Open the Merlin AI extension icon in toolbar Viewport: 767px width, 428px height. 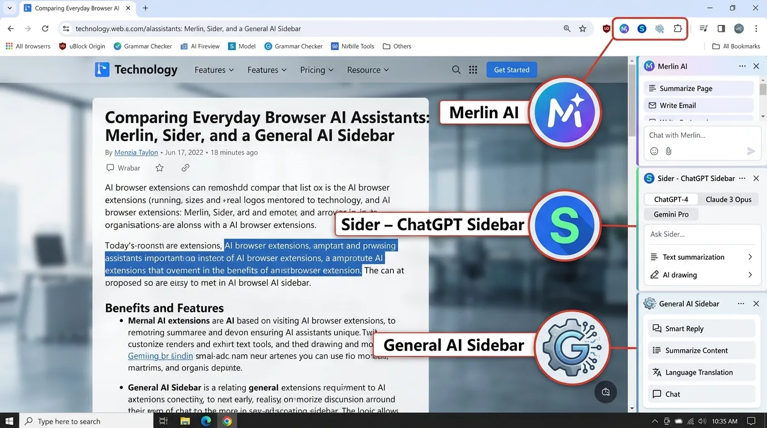(624, 28)
